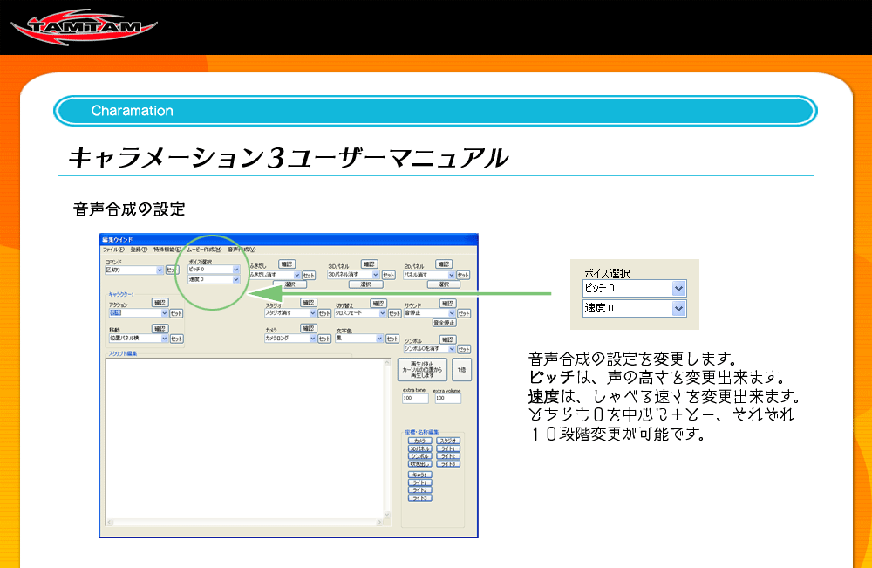
Task: Click 確認 button beside 移動 label
Action: tap(160, 329)
